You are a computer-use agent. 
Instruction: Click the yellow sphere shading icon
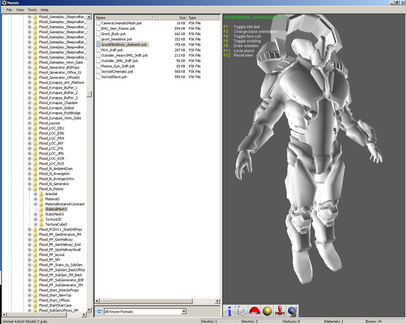267,311
